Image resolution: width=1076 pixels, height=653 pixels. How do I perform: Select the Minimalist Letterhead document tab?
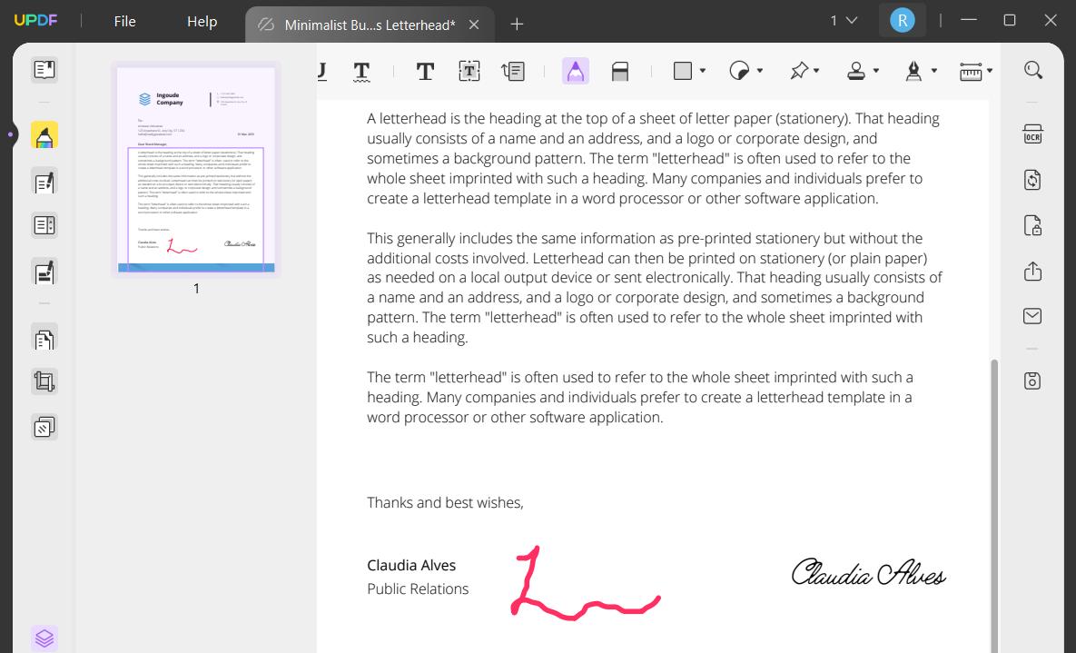click(x=368, y=25)
